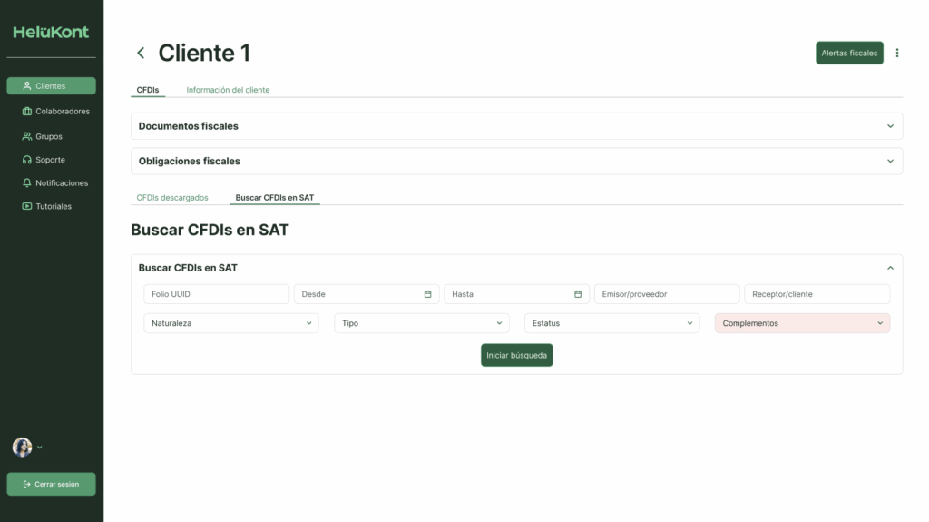Open the Hasta calendar picker icon
Screen dimensions: 929x522
578,294
